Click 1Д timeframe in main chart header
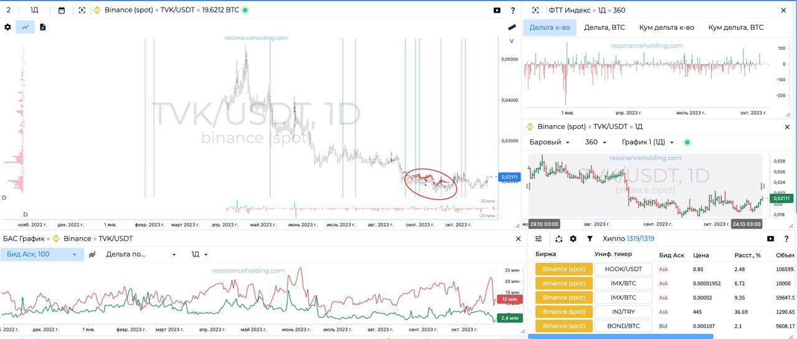This screenshot has height=339, width=797. tap(34, 11)
